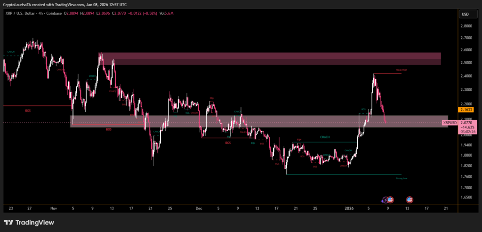Viewport: 482px width, 232px height.
Task: Click the US flag event icon near Jan 13
Action: 410,200
